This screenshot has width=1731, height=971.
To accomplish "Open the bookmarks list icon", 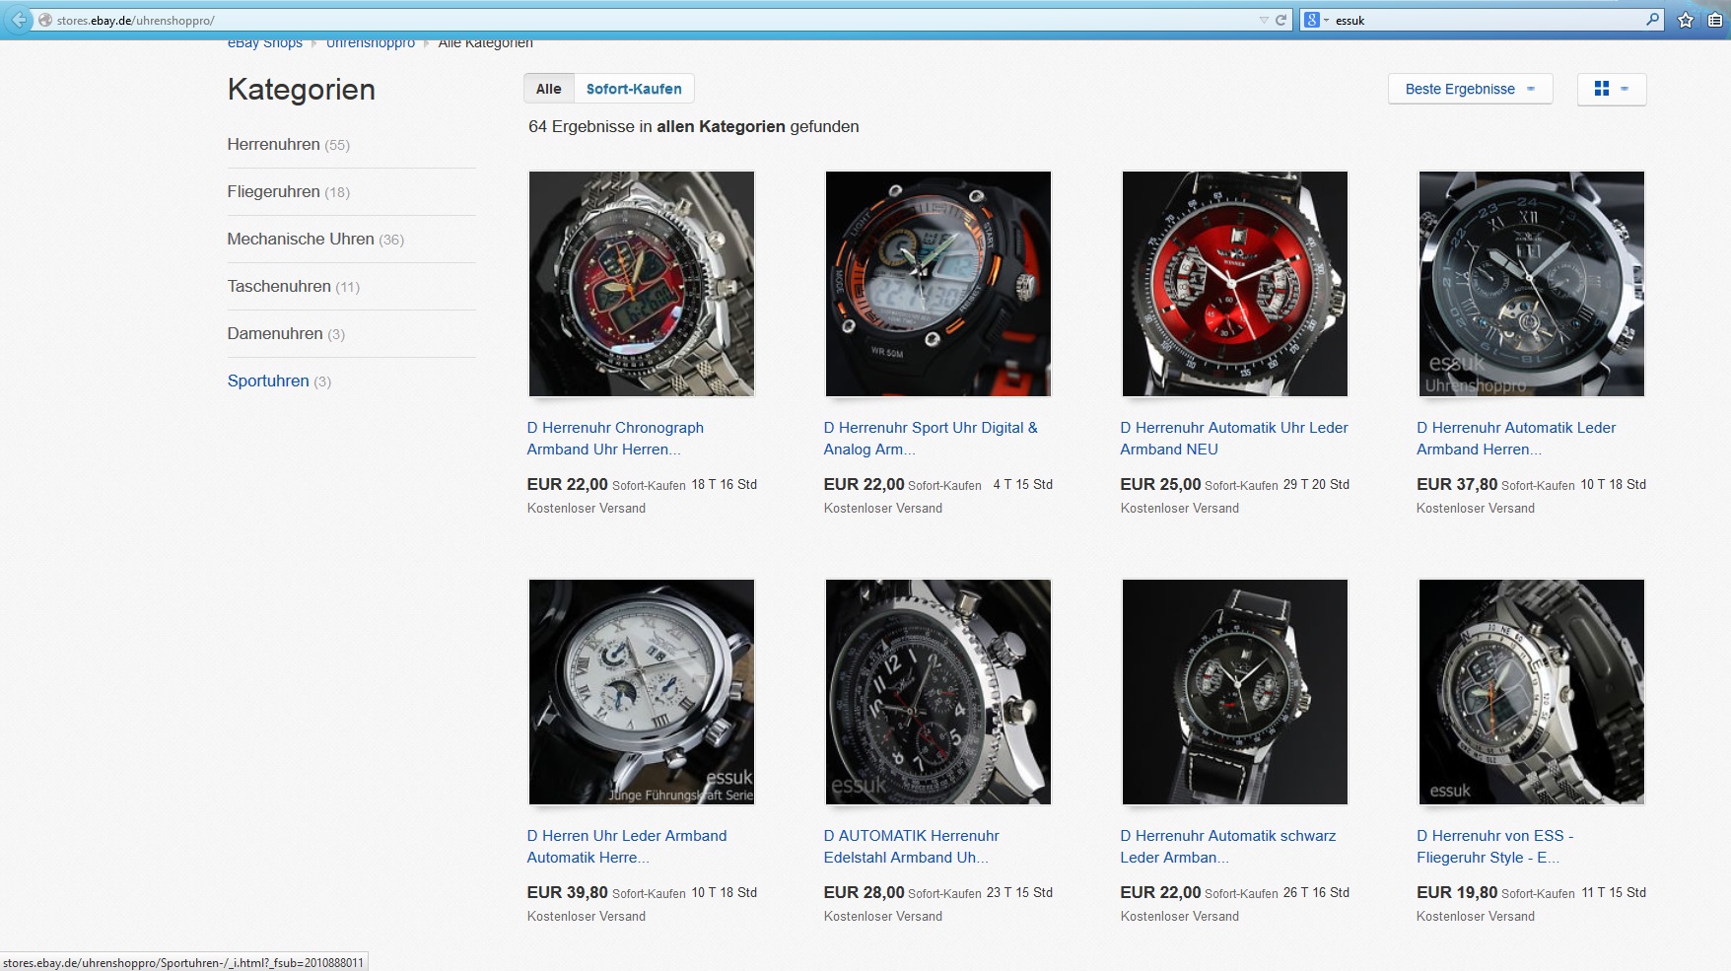I will [1716, 20].
